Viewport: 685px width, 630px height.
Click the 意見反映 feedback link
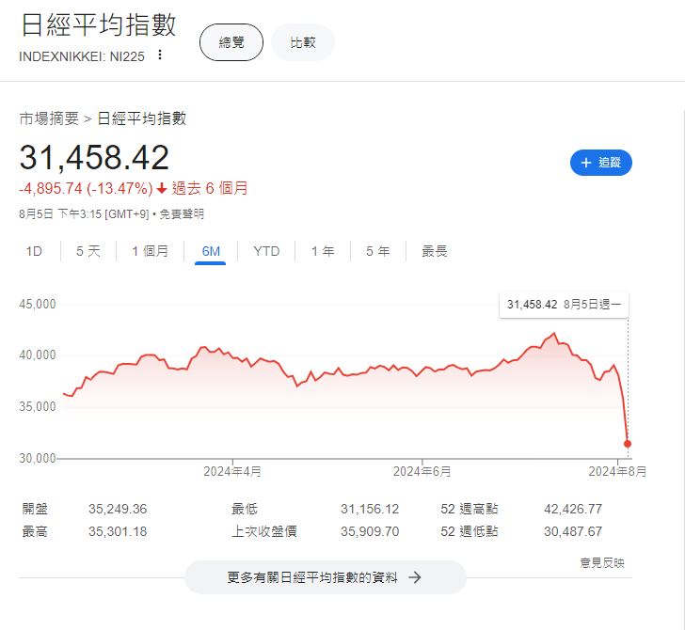601,562
